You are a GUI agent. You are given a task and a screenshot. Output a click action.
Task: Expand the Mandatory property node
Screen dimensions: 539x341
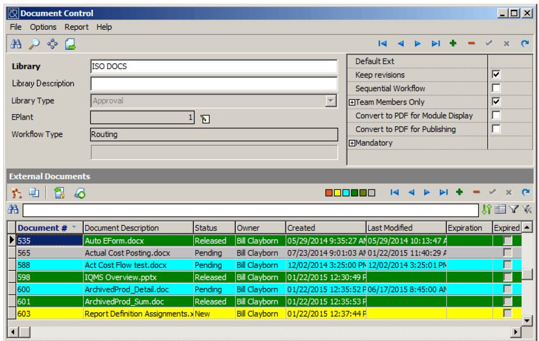[352, 143]
